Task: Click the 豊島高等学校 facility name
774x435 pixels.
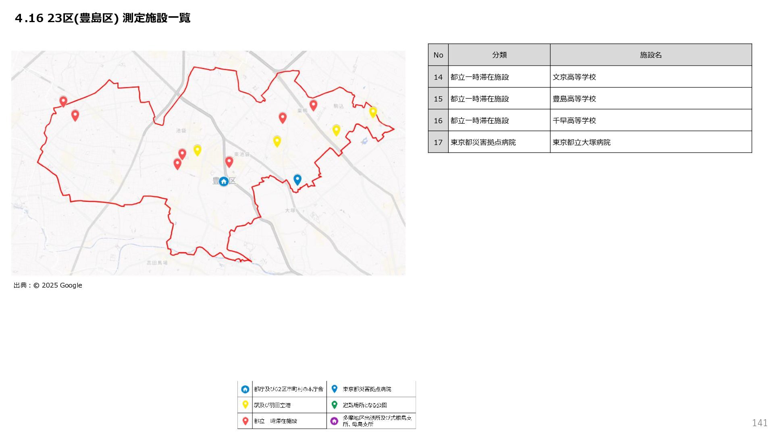Action: tap(574, 99)
